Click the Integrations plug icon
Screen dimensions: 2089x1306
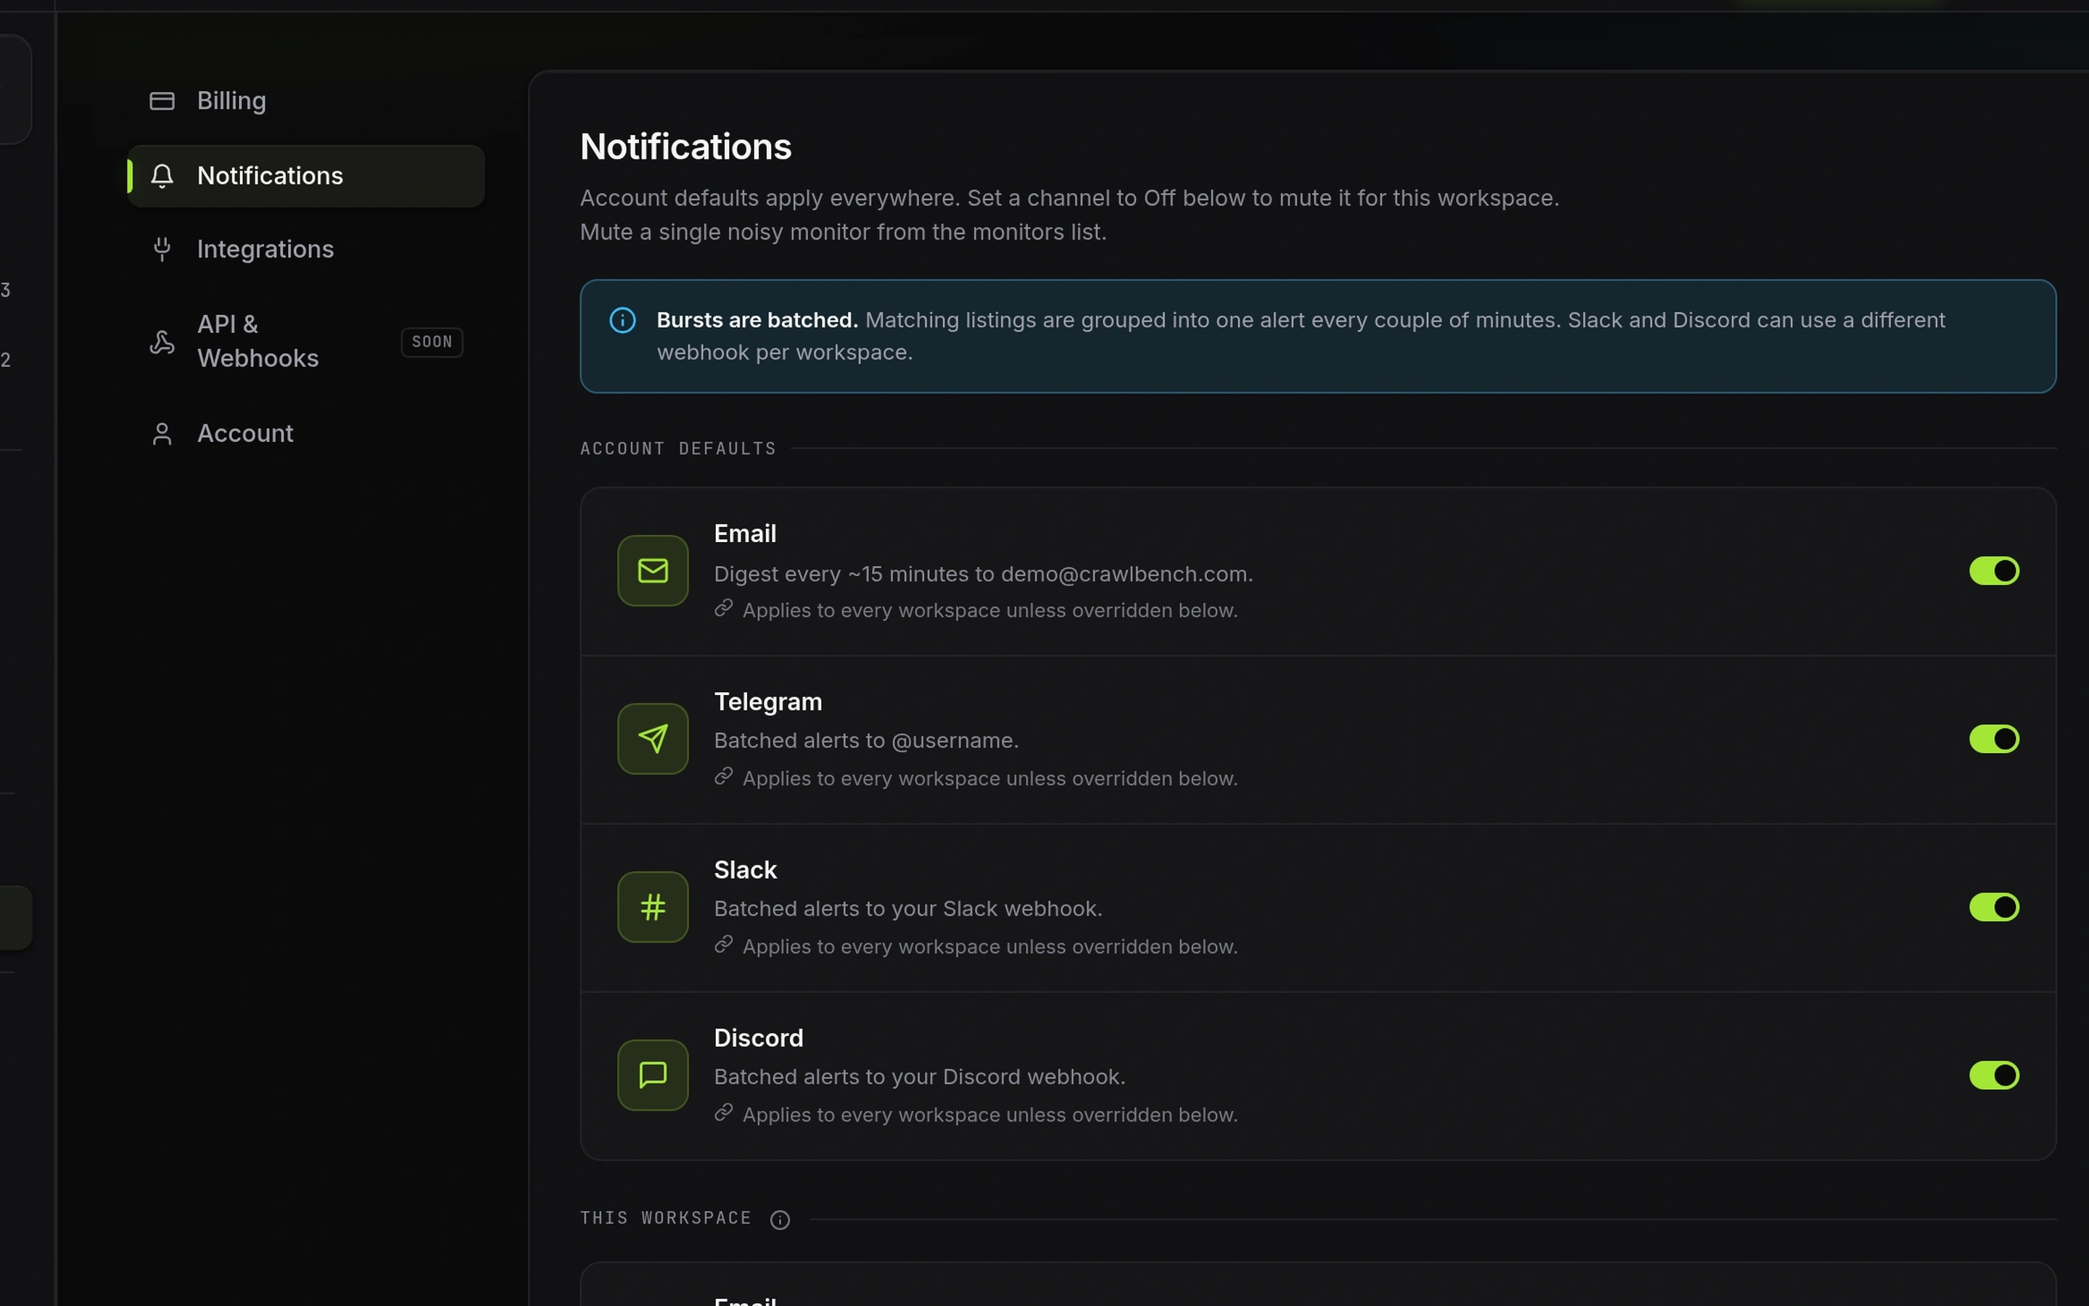(162, 250)
